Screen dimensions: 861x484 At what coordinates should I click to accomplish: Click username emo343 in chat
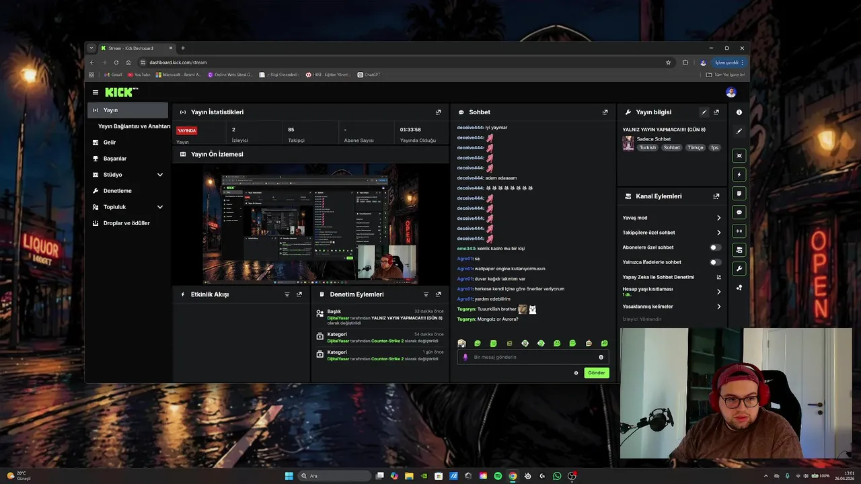click(x=466, y=249)
